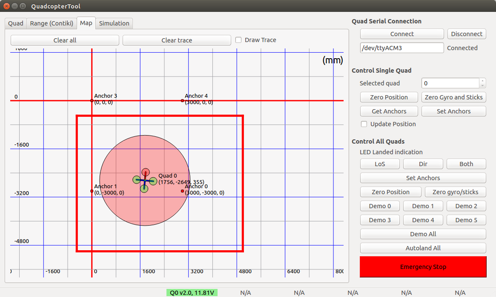This screenshot has width=496, height=297.
Task: Click the Anchor 3 marker on map
Action: [x=92, y=101]
